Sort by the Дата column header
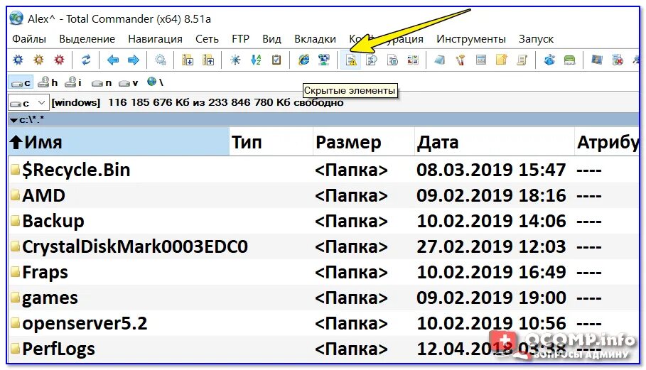 pos(494,142)
